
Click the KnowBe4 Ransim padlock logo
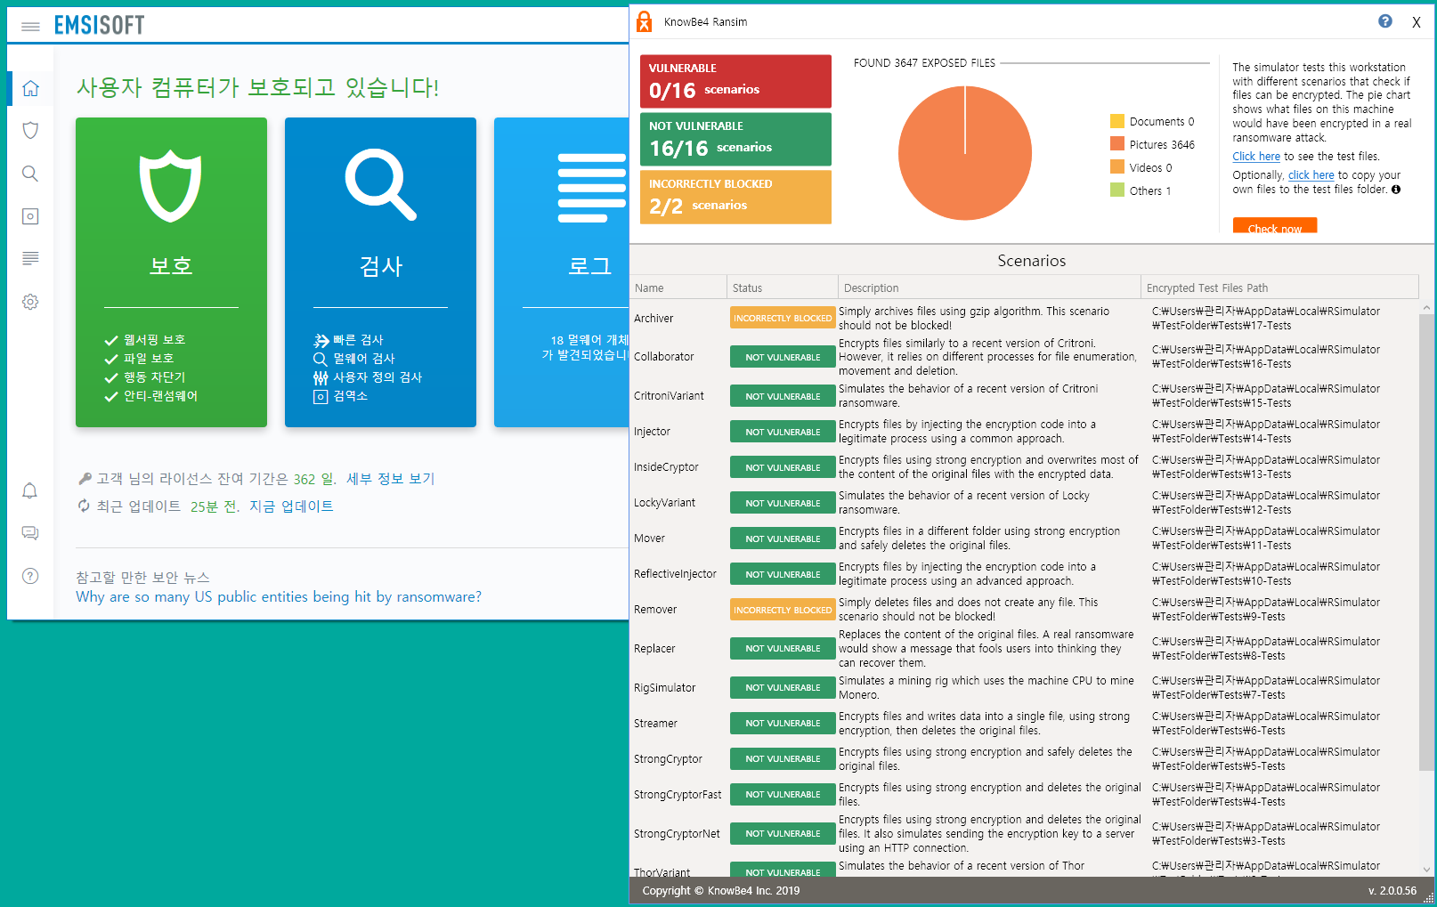pyautogui.click(x=645, y=21)
